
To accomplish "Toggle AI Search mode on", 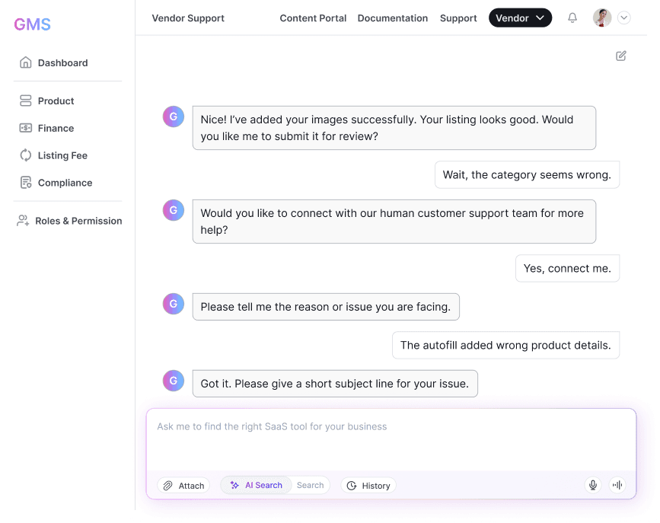I will pyautogui.click(x=255, y=485).
